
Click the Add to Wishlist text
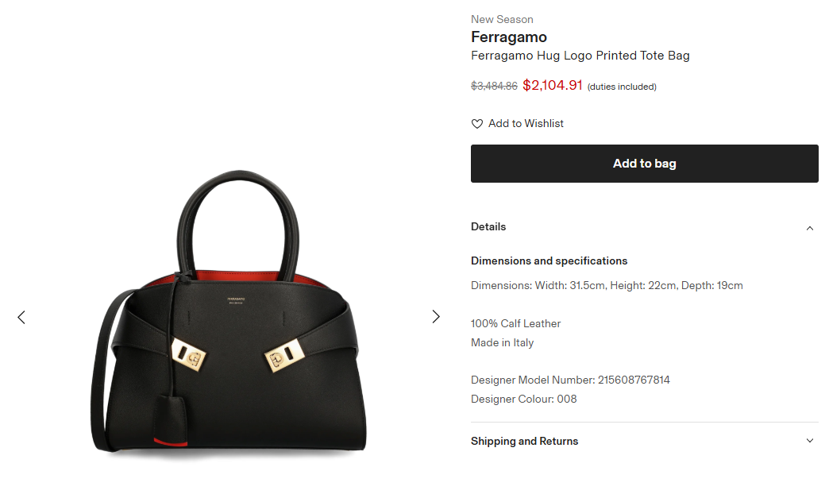coord(526,124)
